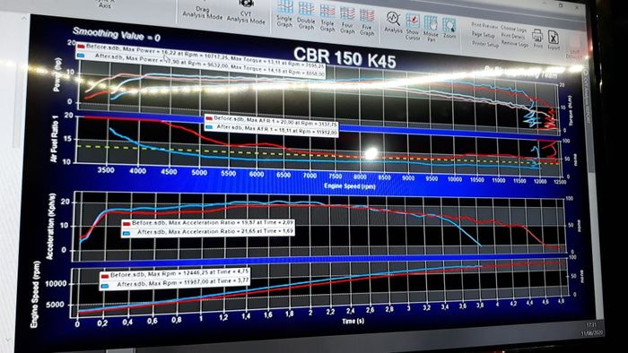Click the 12000 rpm tick label
628x353 pixels.
pyautogui.click(x=539, y=181)
